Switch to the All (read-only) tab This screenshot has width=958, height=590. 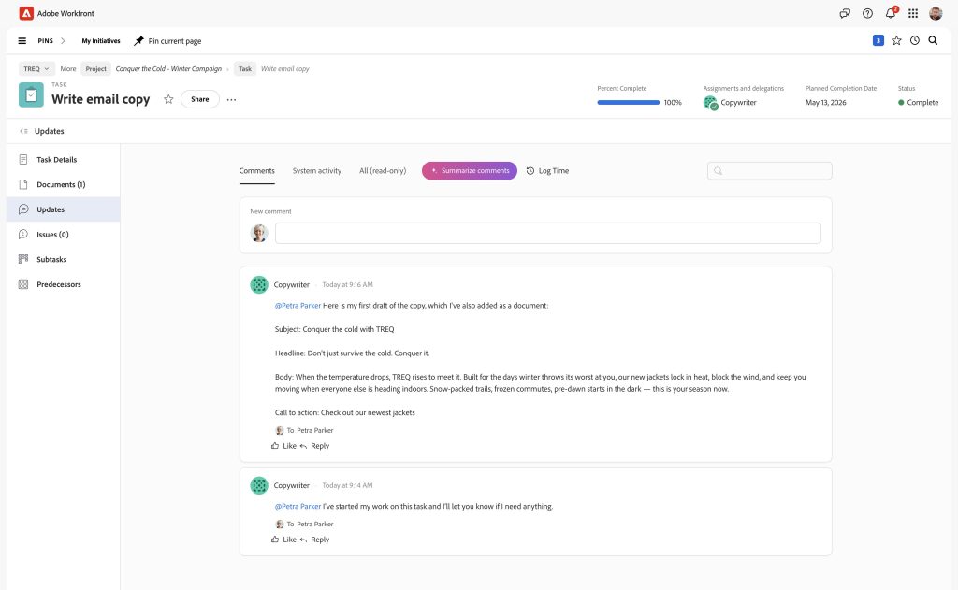(383, 171)
